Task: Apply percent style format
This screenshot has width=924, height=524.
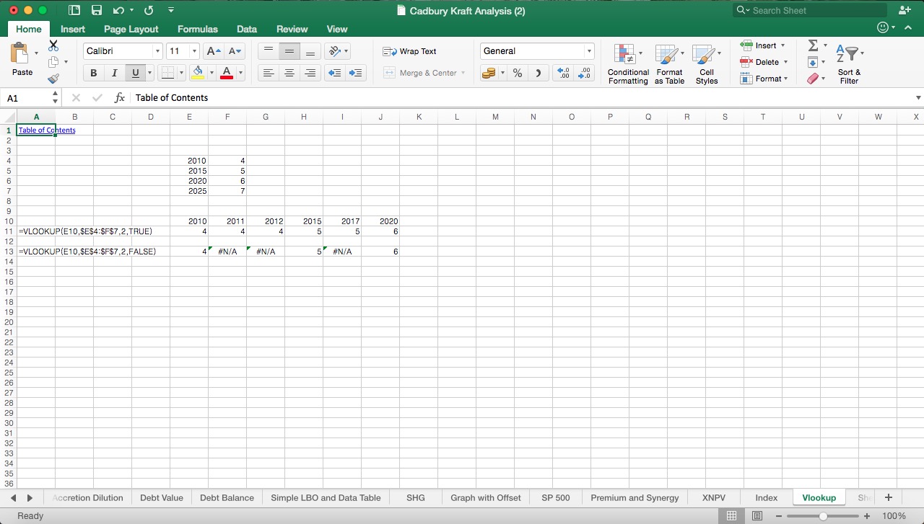Action: (x=518, y=73)
